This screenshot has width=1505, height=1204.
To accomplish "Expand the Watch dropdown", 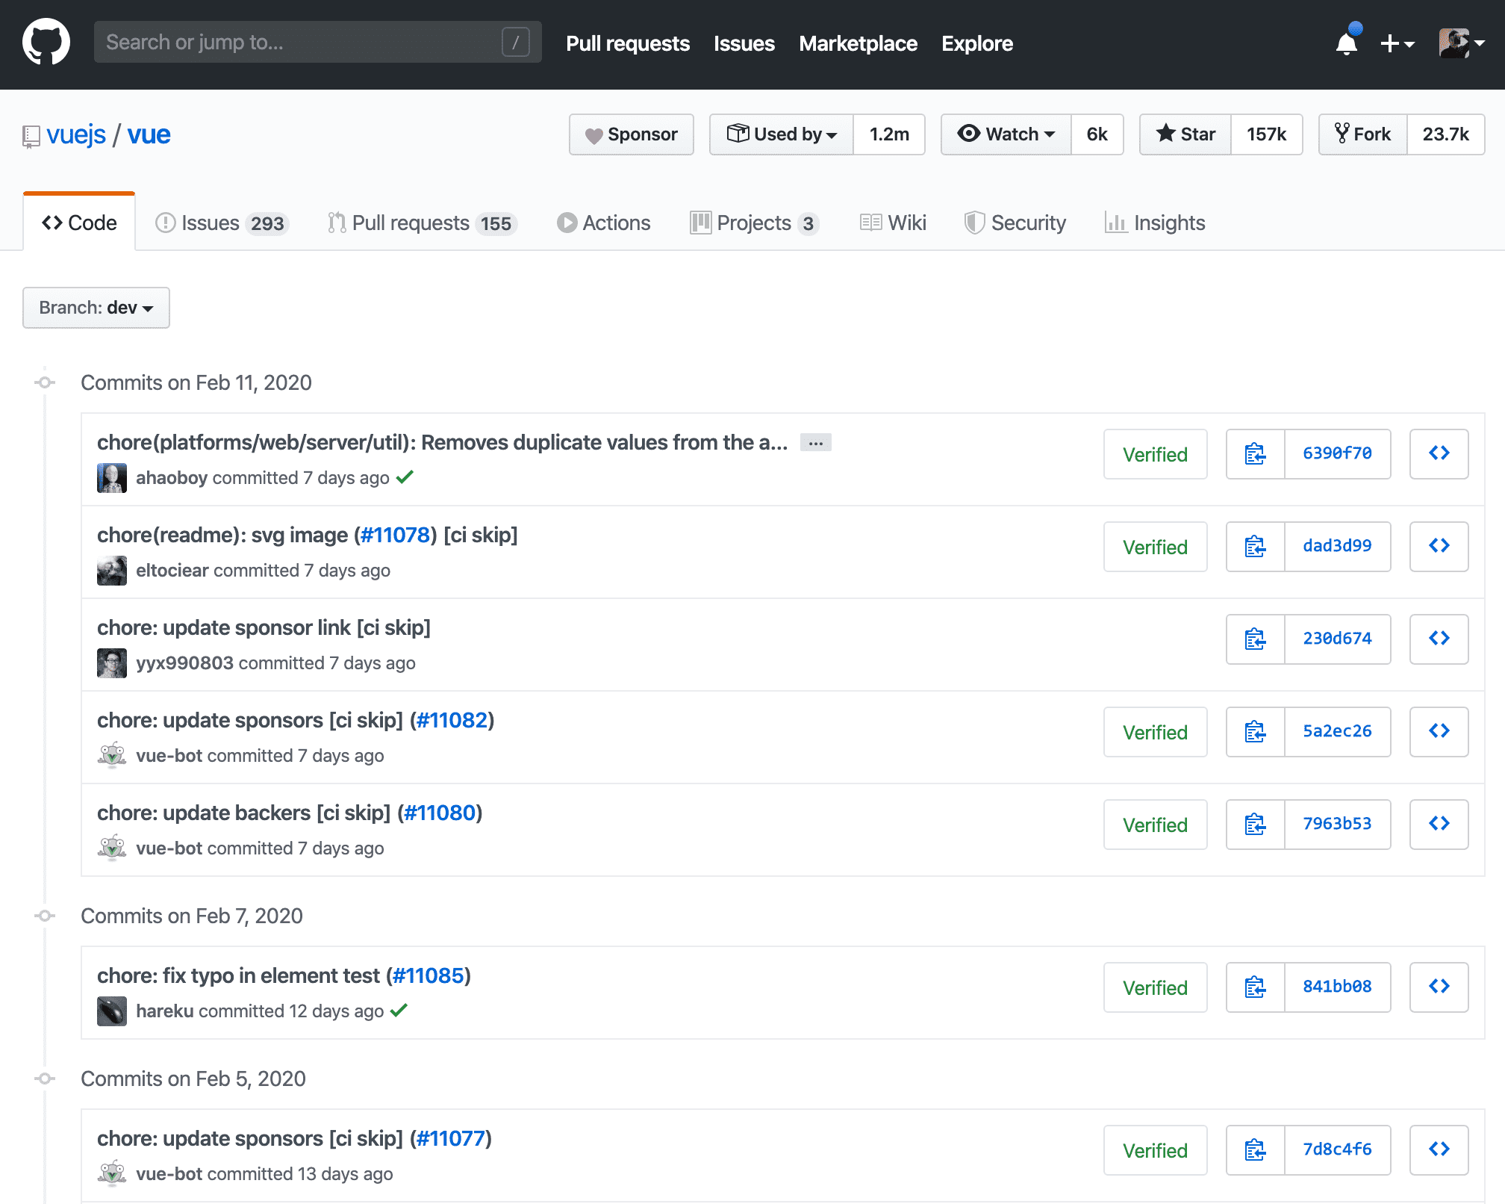I will [x=1006, y=134].
